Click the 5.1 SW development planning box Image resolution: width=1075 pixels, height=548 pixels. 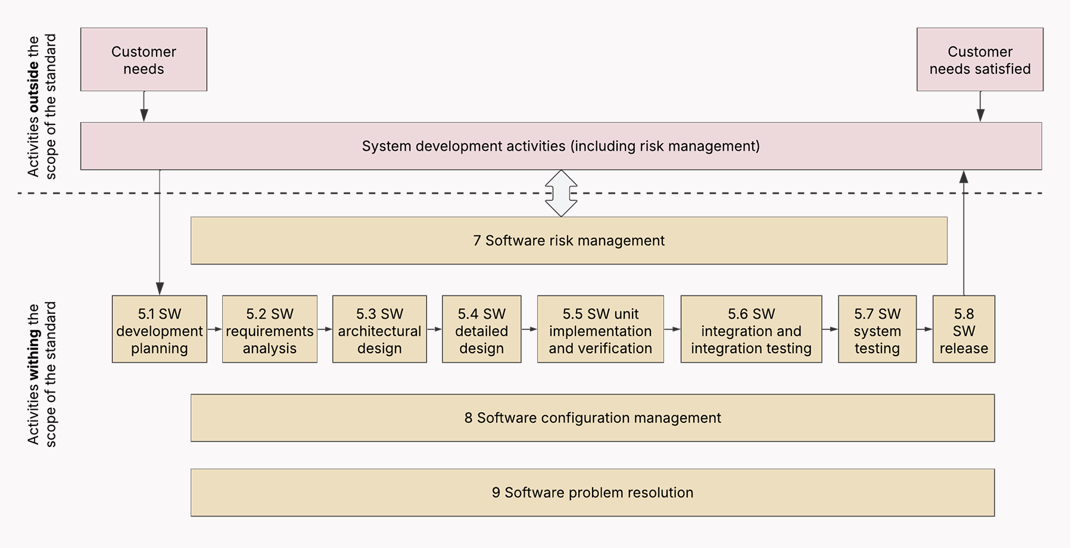tap(160, 329)
